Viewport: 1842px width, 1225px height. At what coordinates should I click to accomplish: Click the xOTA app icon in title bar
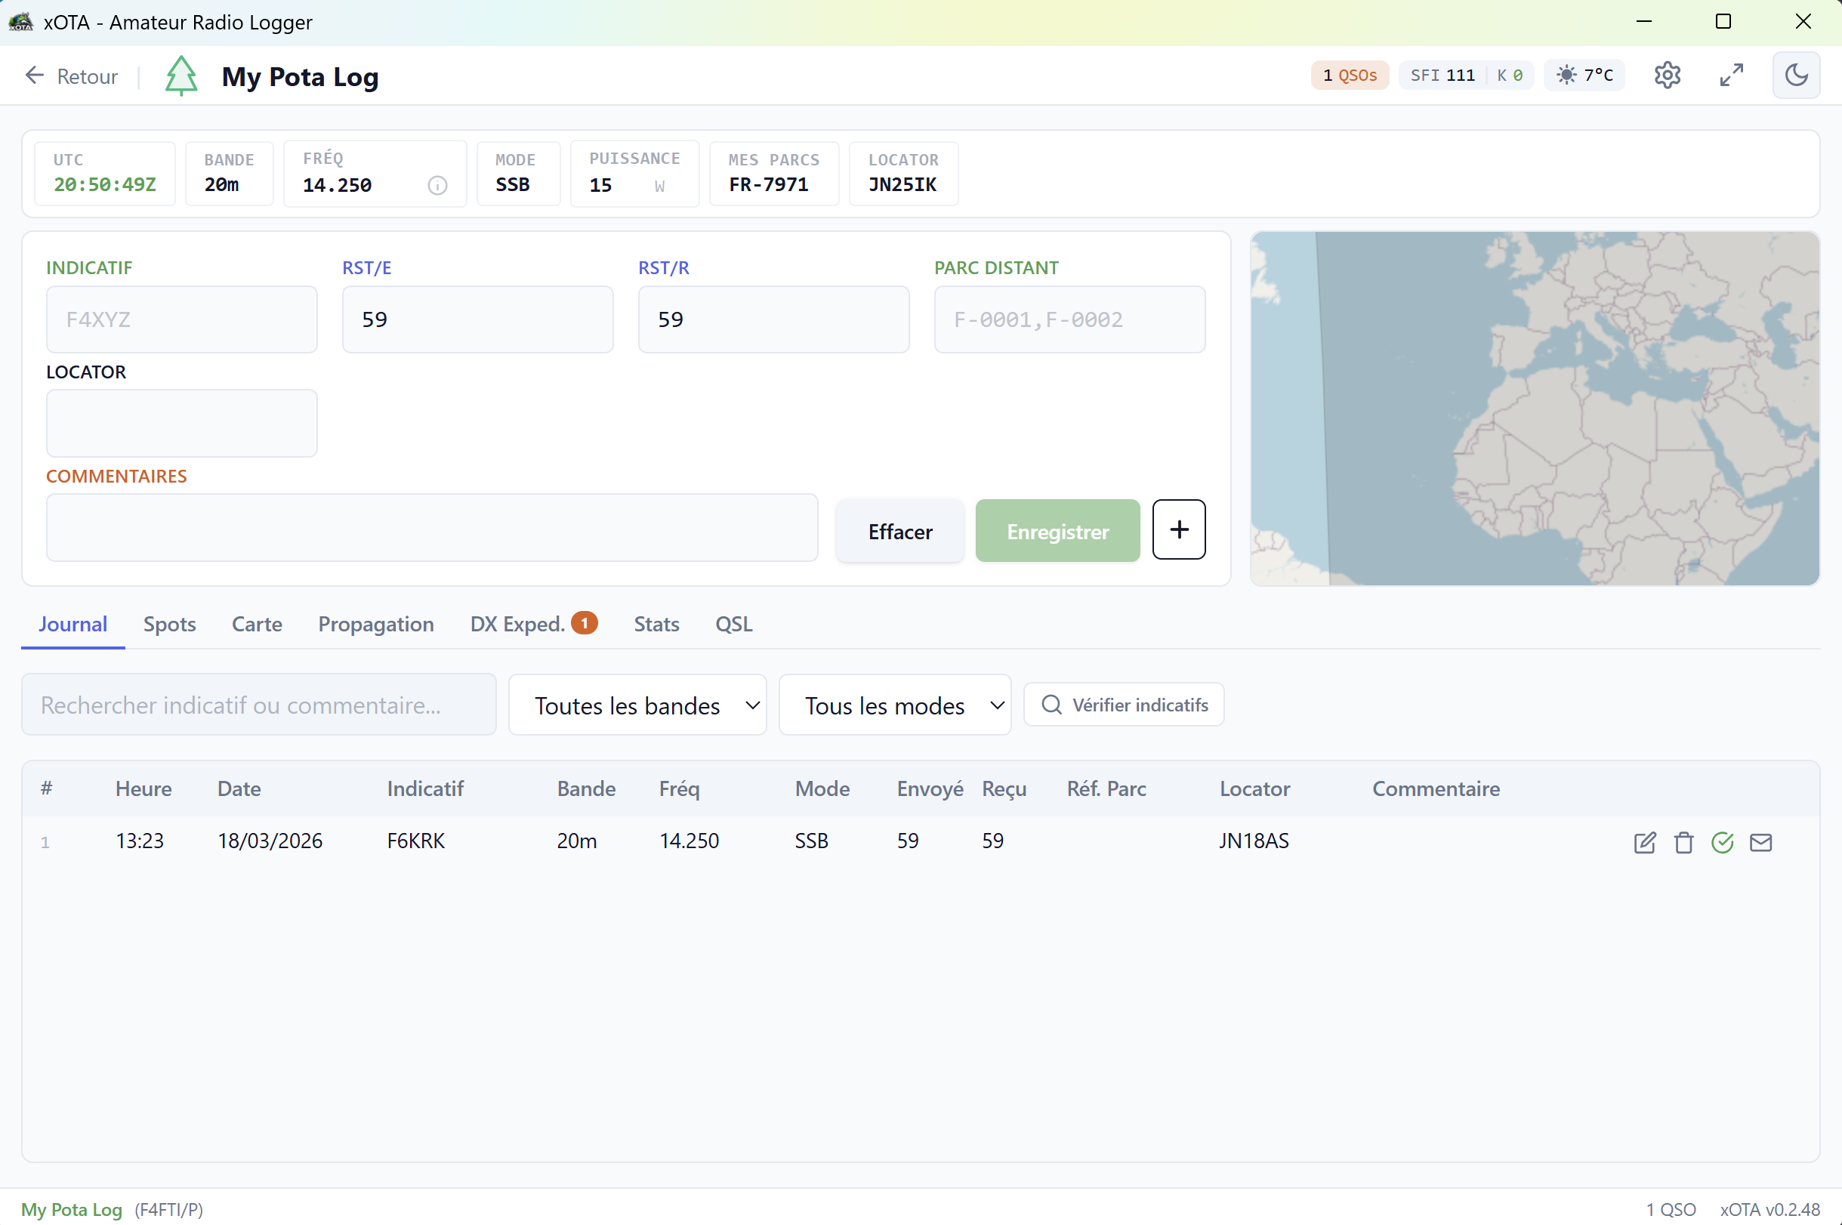point(21,22)
